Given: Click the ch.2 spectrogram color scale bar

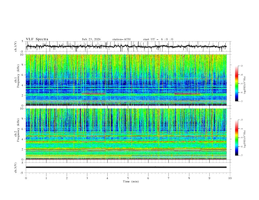Looking at the screenshot, I should [x=236, y=138].
